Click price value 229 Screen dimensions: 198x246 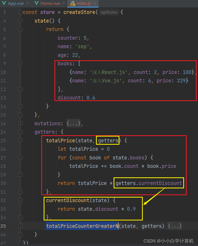point(181,81)
